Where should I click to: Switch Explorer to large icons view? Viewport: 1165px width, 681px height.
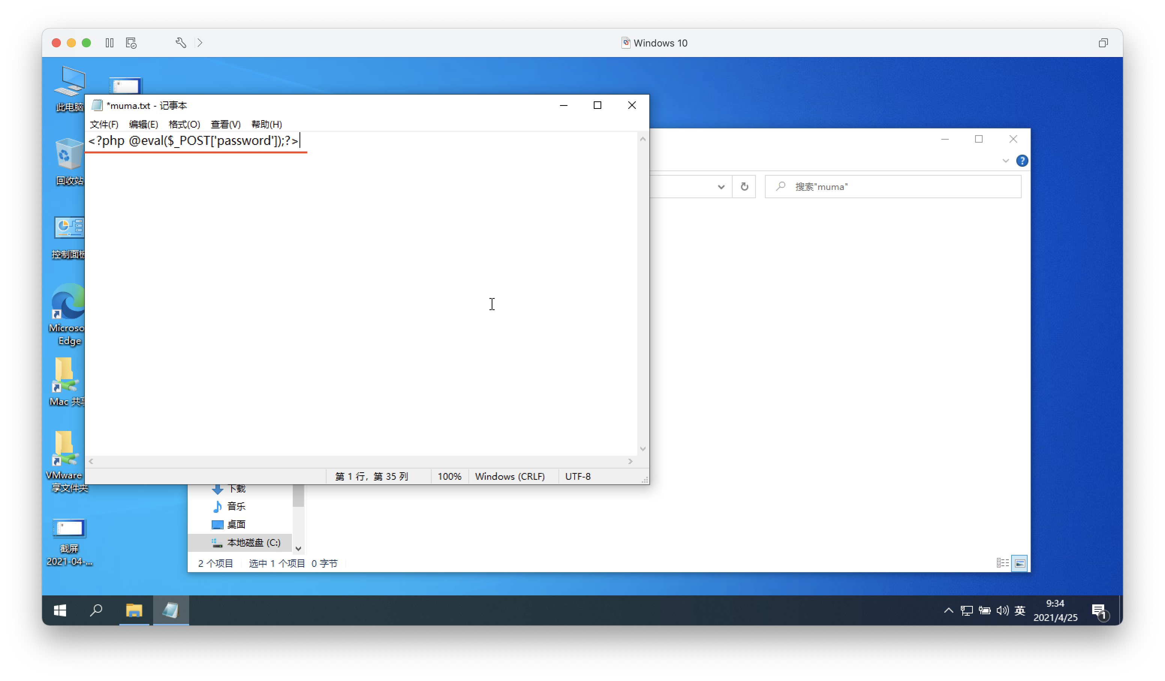[1019, 563]
